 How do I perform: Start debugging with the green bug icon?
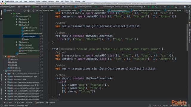[153, 7]
